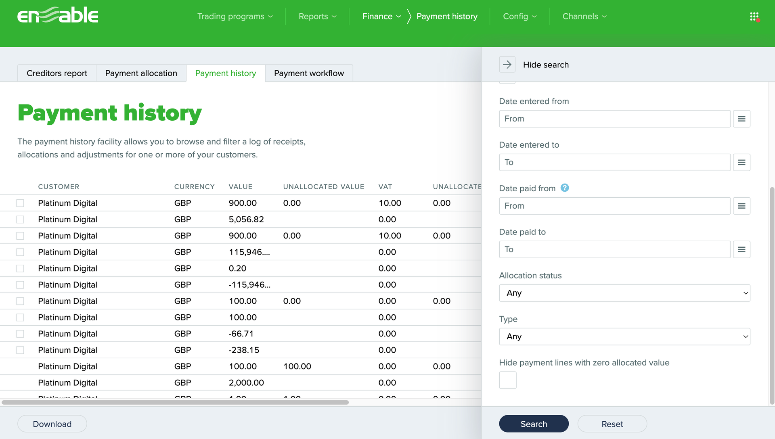Expand Config menu
The width and height of the screenshot is (775, 439).
519,17
